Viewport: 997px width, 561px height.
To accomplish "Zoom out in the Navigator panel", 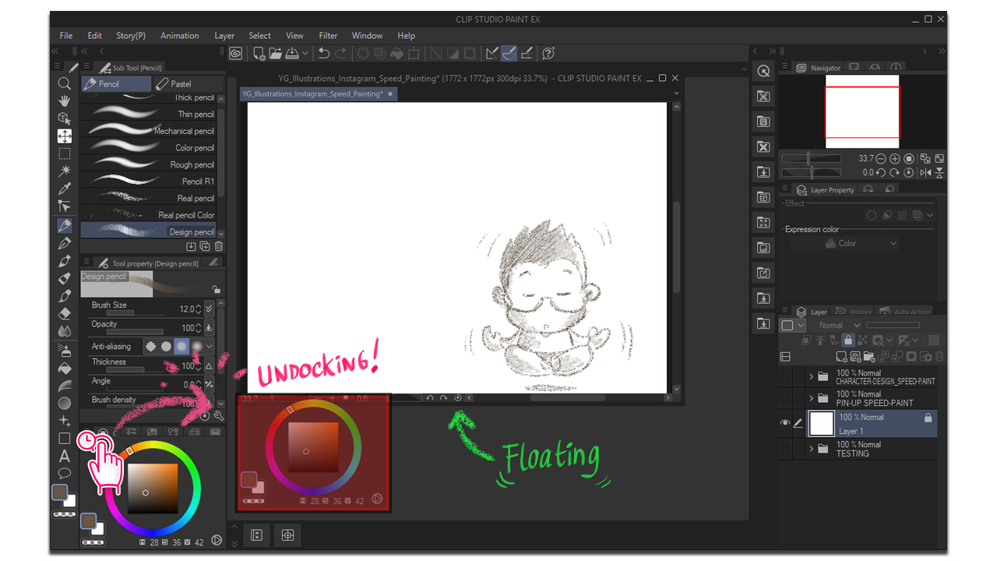I will (x=881, y=158).
